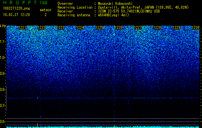Click the kHz axis unit label
202x128 pixels.
3,26
